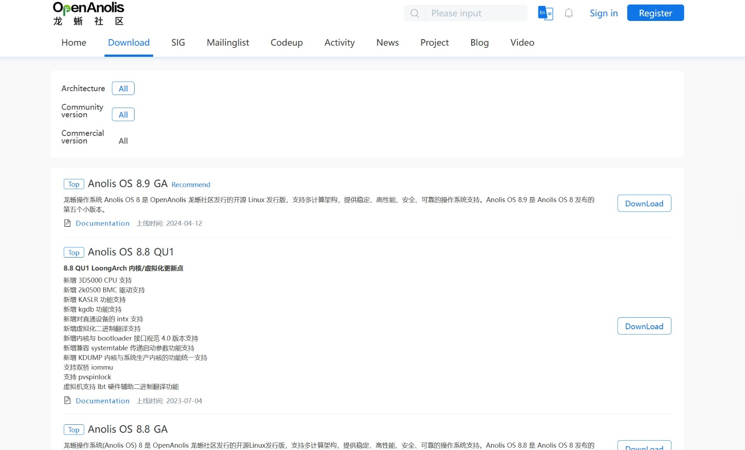Open the Codeup menu item
The width and height of the screenshot is (745, 450).
point(286,42)
